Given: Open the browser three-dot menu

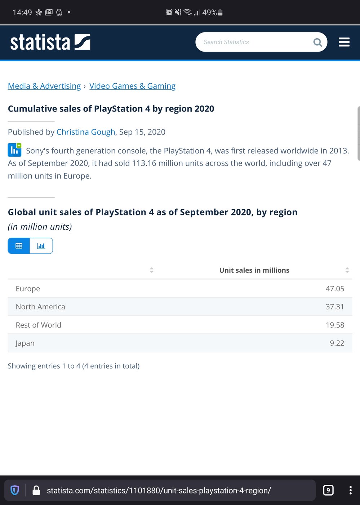Looking at the screenshot, I should [350, 490].
